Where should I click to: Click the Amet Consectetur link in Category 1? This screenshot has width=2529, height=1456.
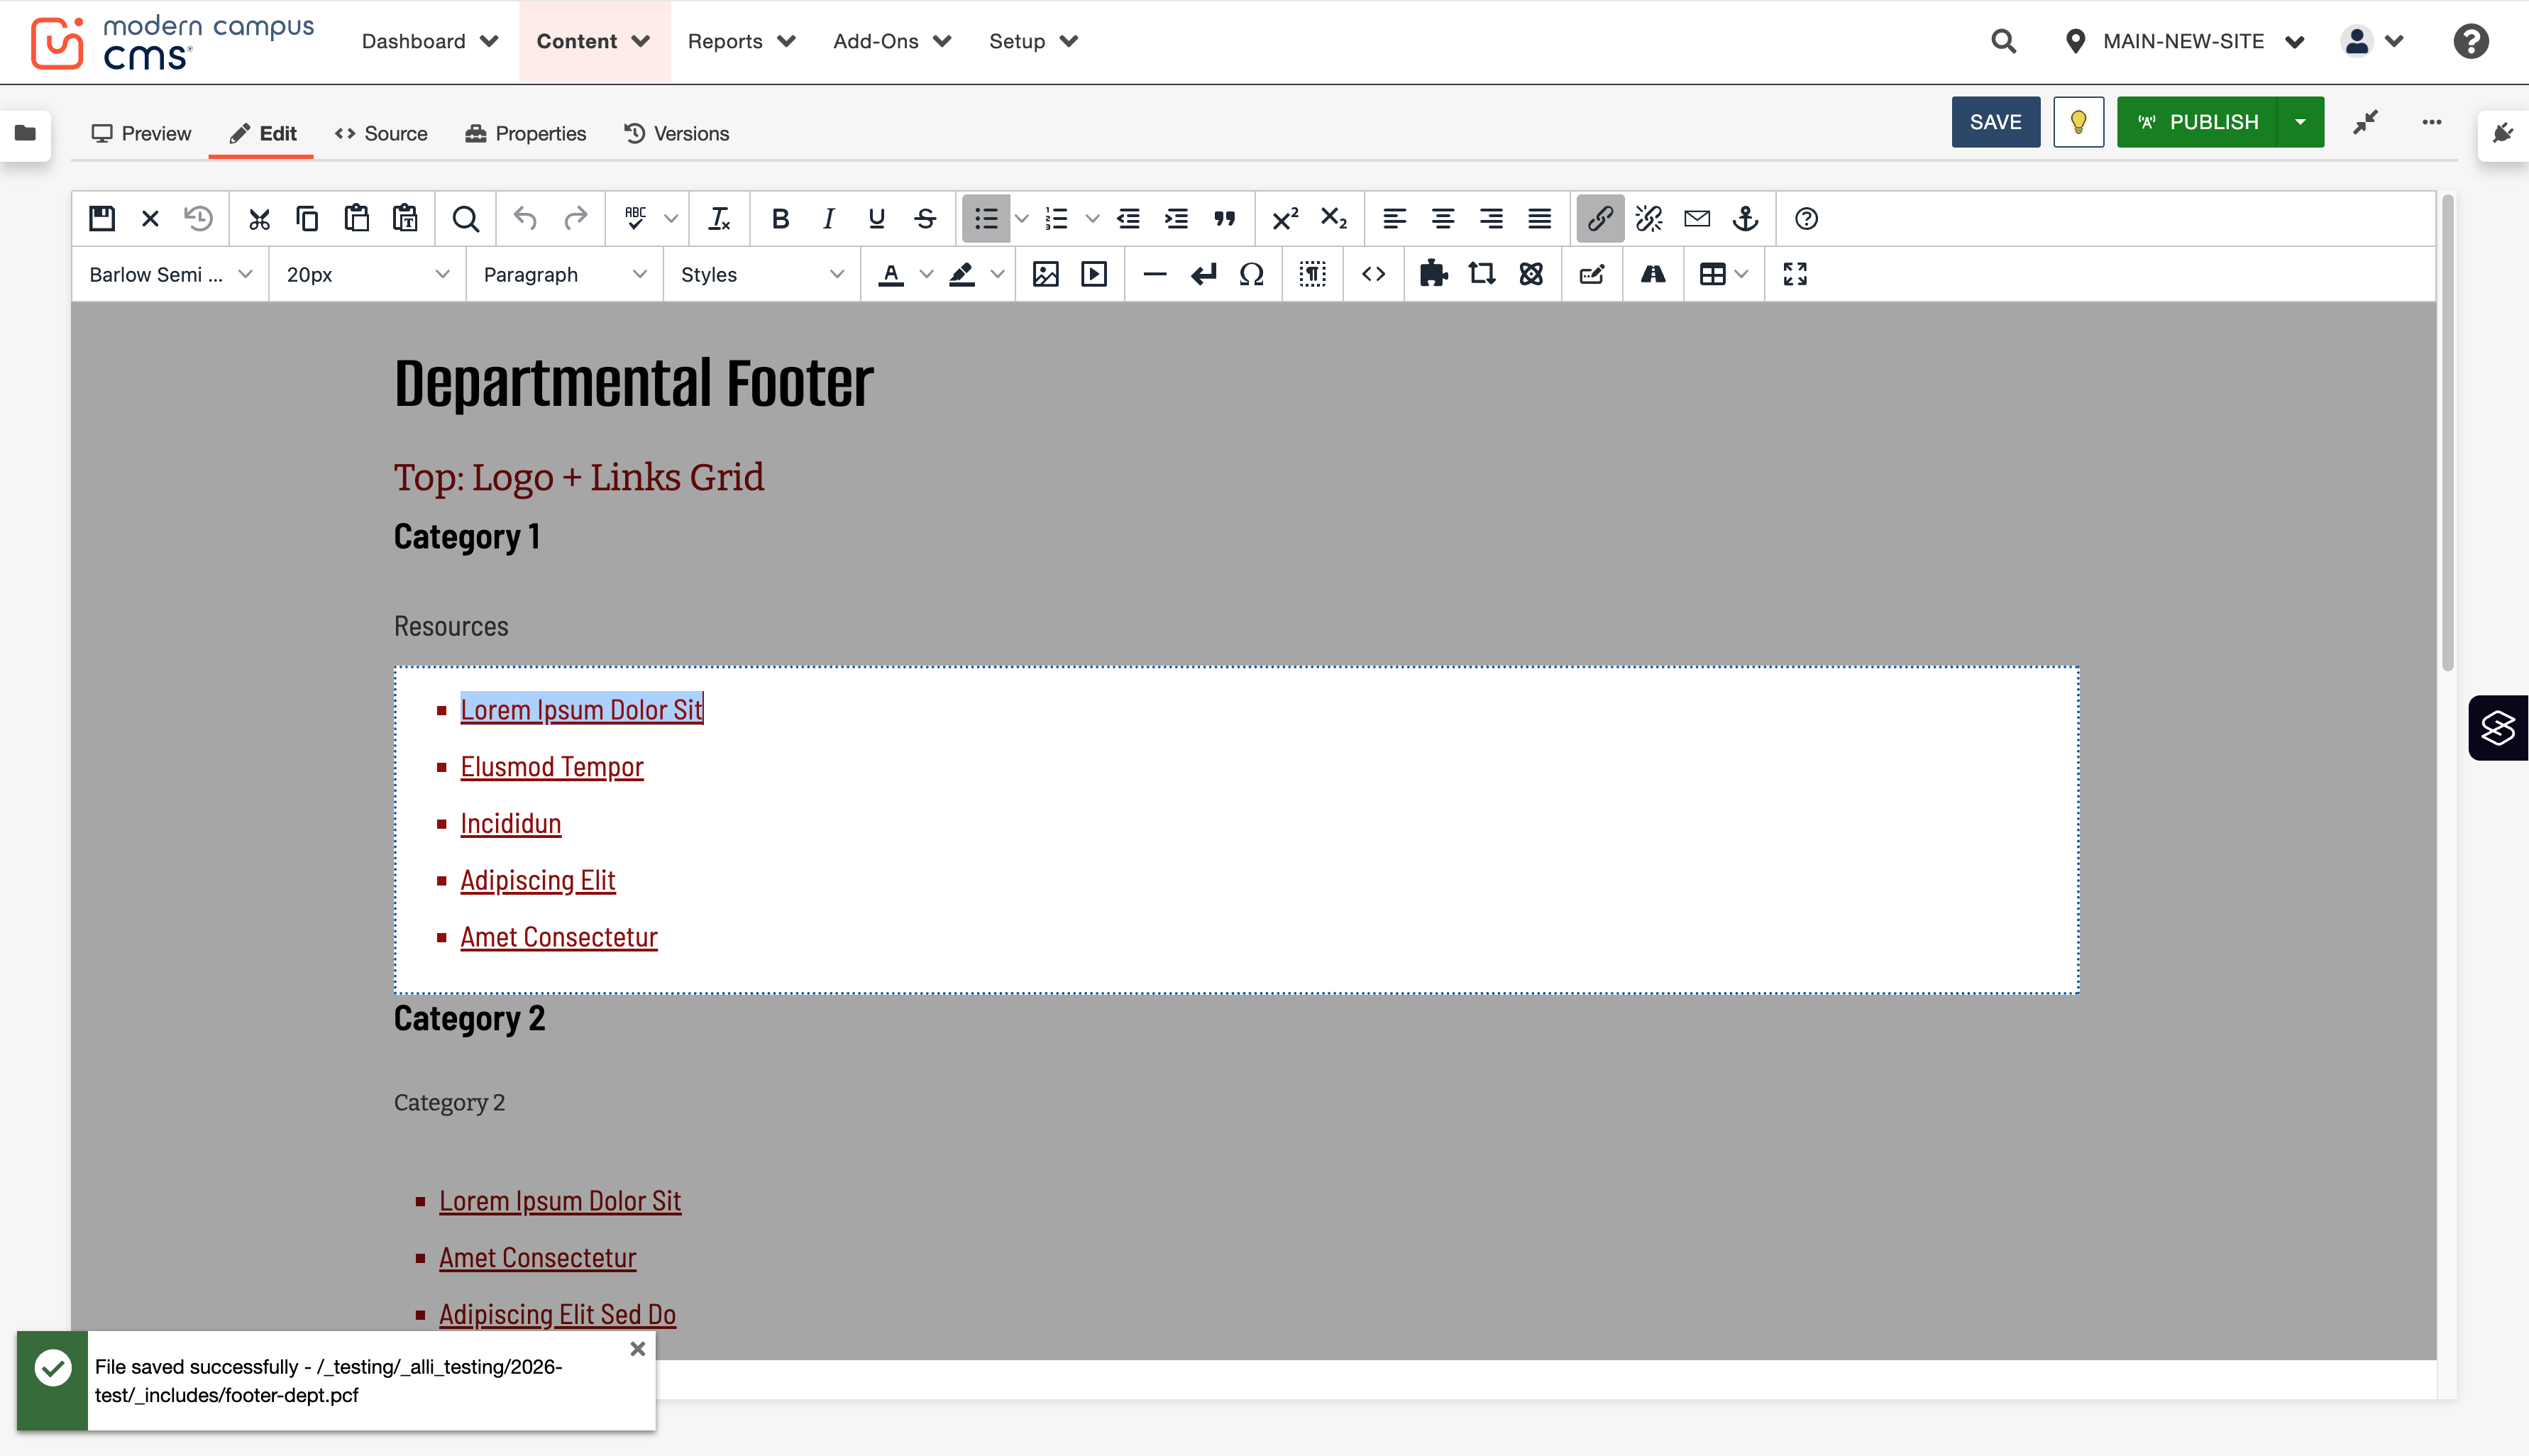point(559,937)
